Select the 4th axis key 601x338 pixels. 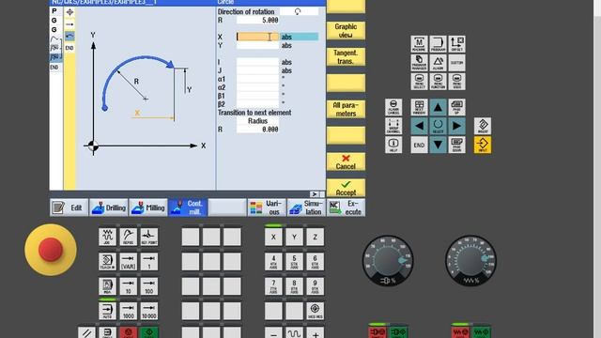[273, 262]
